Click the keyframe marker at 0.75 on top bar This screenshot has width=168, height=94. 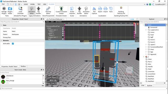tap(100, 25)
